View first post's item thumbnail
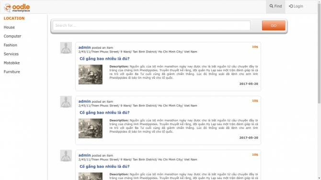Screen dimensions: 321x180 pos(91,74)
